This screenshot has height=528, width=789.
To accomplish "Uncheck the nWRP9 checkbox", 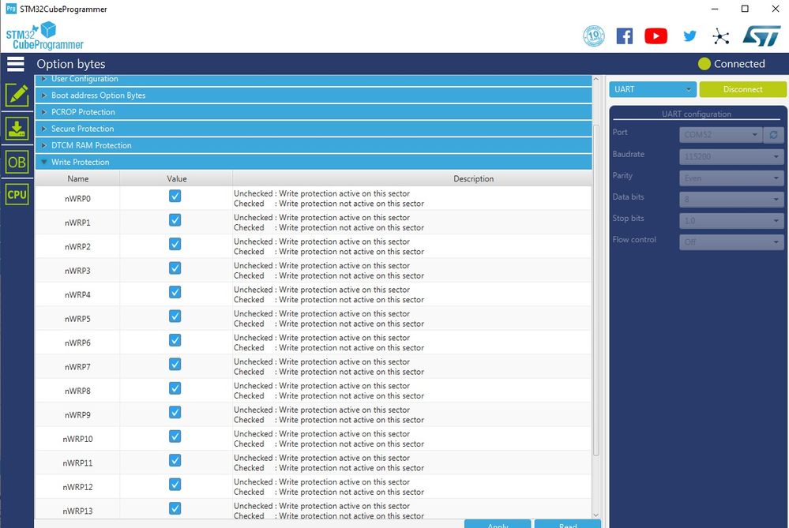I will tap(175, 412).
